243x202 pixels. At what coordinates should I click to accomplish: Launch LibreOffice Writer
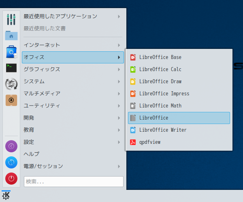pyautogui.click(x=179, y=130)
